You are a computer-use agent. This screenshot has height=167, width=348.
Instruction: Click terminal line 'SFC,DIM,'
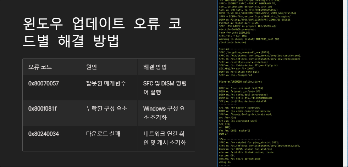tap(225, 124)
